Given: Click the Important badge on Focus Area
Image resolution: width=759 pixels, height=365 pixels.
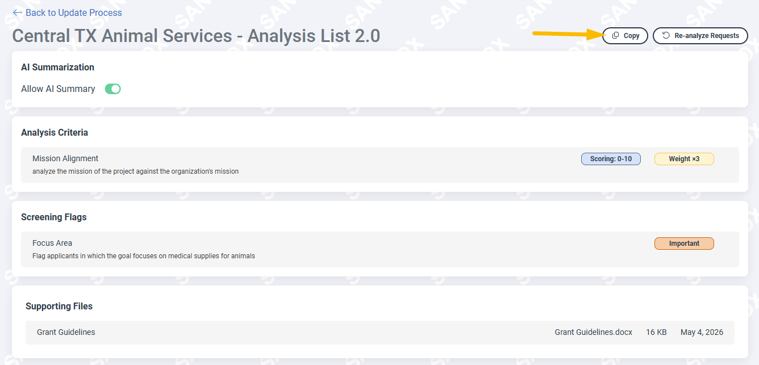Looking at the screenshot, I should click(684, 244).
